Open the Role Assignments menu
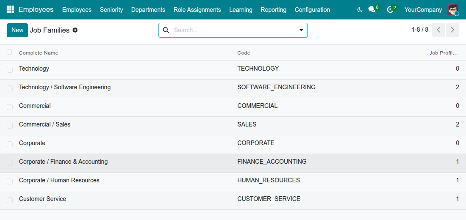The image size is (466, 220). tap(197, 10)
